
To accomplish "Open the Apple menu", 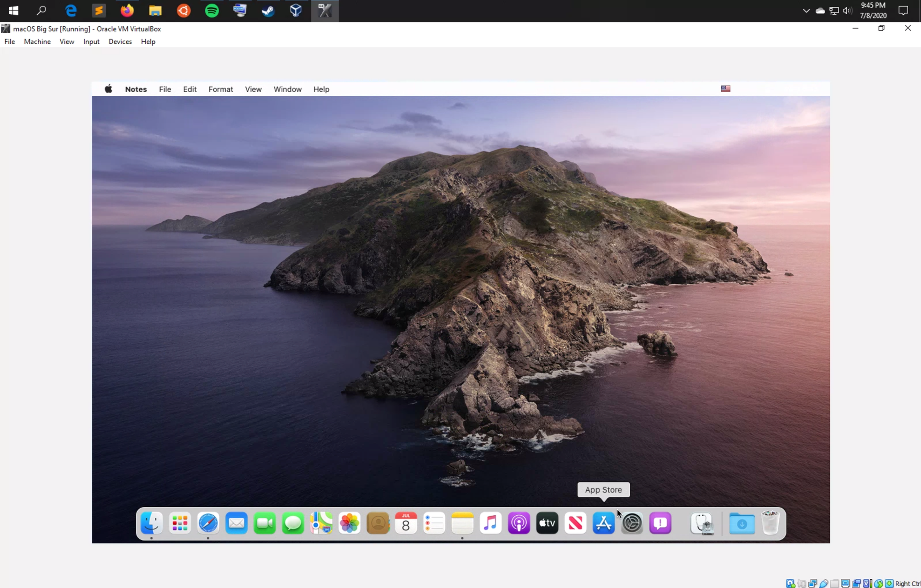I will point(108,89).
